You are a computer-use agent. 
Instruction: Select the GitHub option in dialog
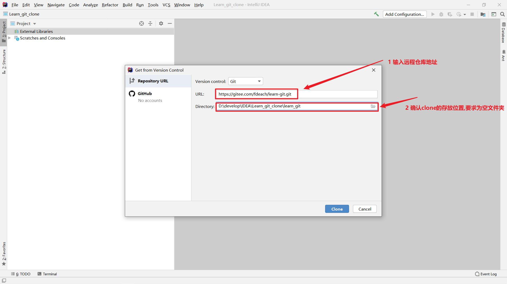[158, 97]
